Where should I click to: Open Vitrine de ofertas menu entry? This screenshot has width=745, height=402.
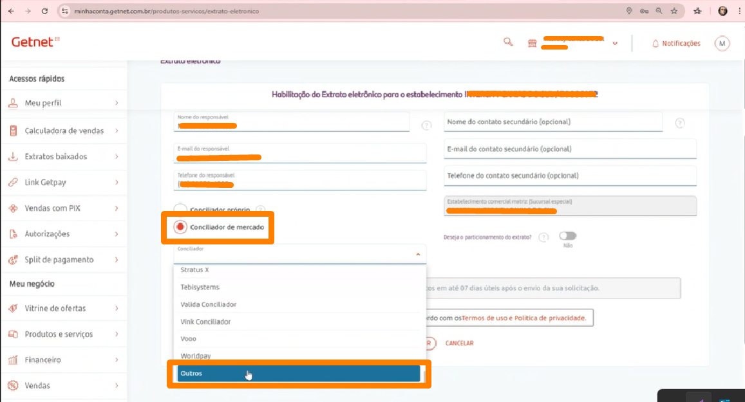(64, 308)
